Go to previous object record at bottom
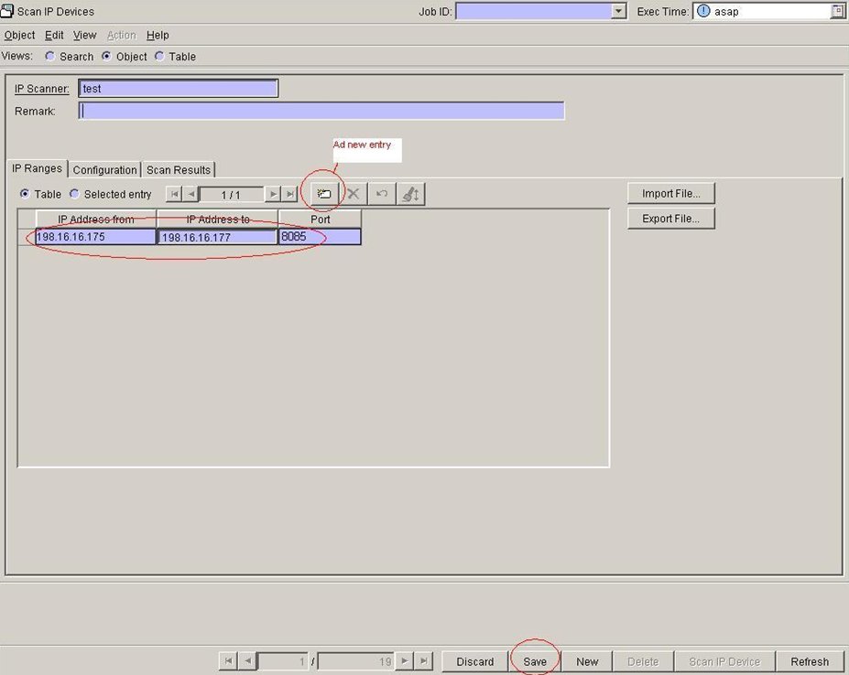The image size is (849, 675). [x=247, y=661]
